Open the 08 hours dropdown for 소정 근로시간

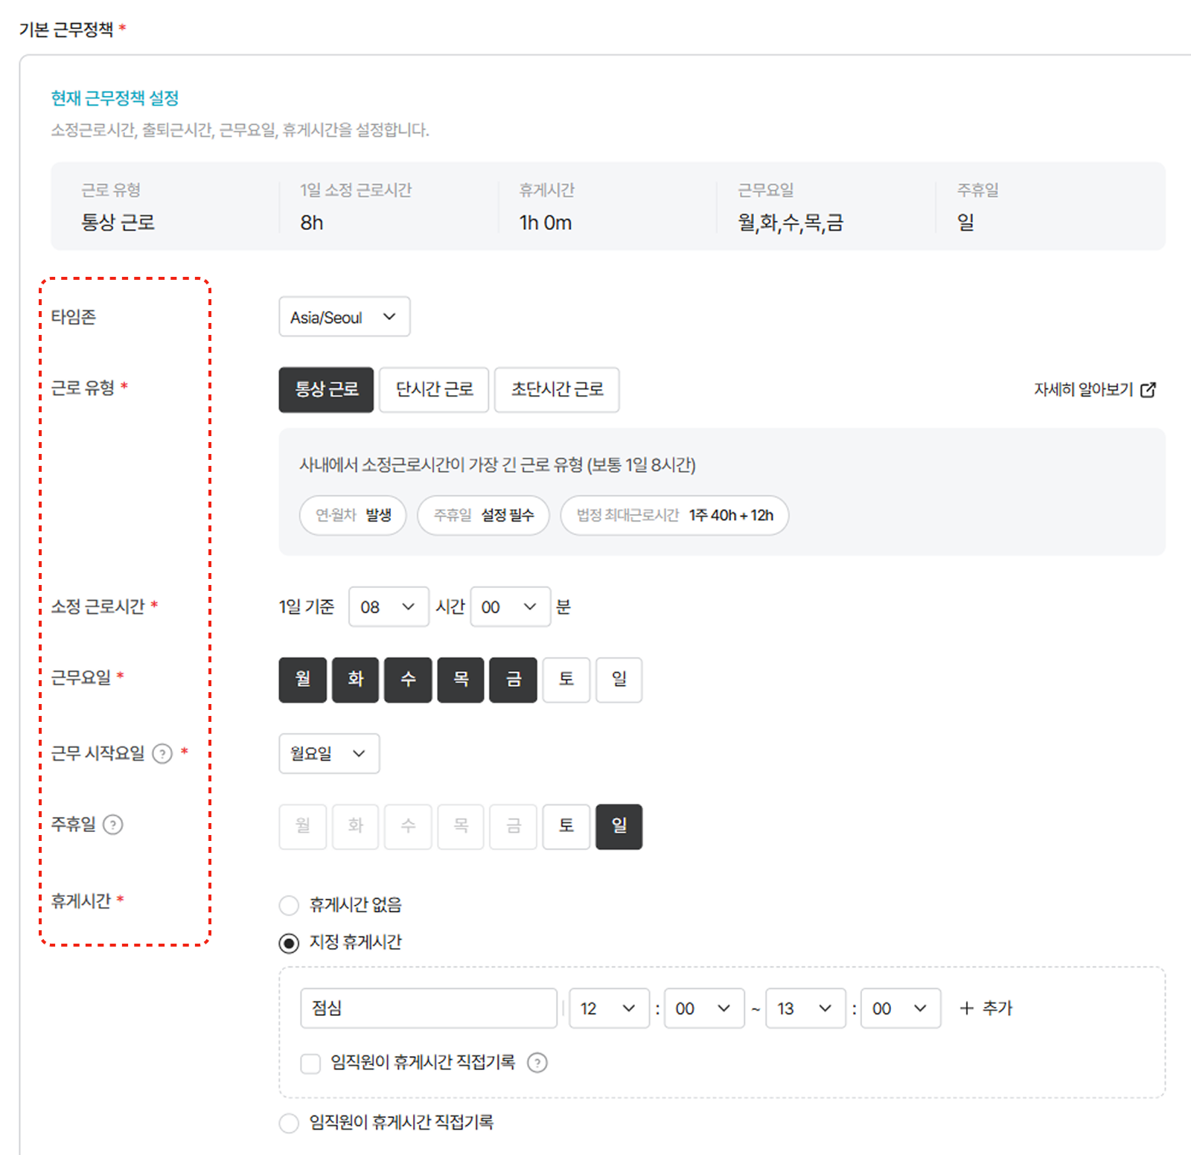388,607
